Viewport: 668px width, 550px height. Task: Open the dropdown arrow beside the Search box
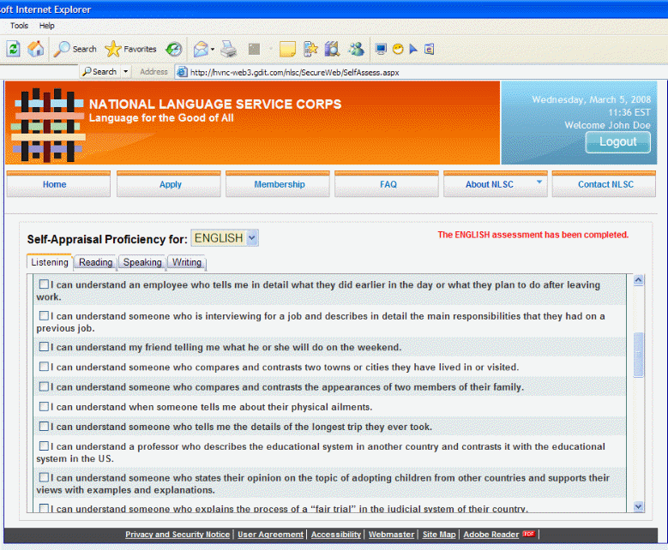click(x=126, y=72)
